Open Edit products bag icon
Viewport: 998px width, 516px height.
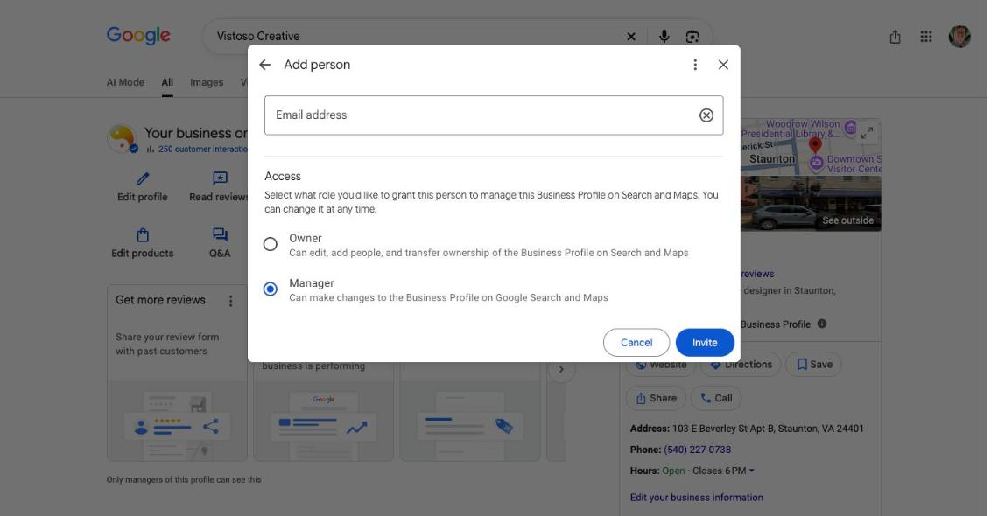[143, 235]
